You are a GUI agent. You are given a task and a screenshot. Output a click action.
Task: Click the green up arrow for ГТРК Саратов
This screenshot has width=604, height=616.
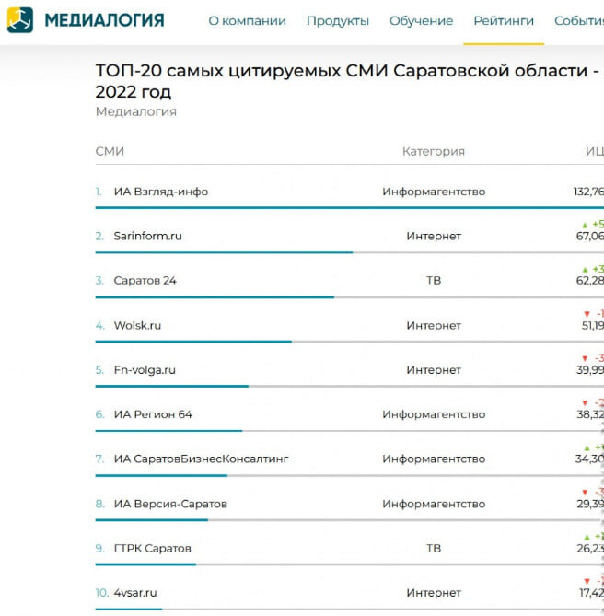click(x=587, y=537)
